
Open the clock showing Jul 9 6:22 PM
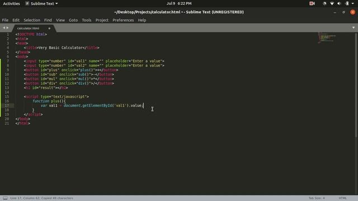[179, 3]
